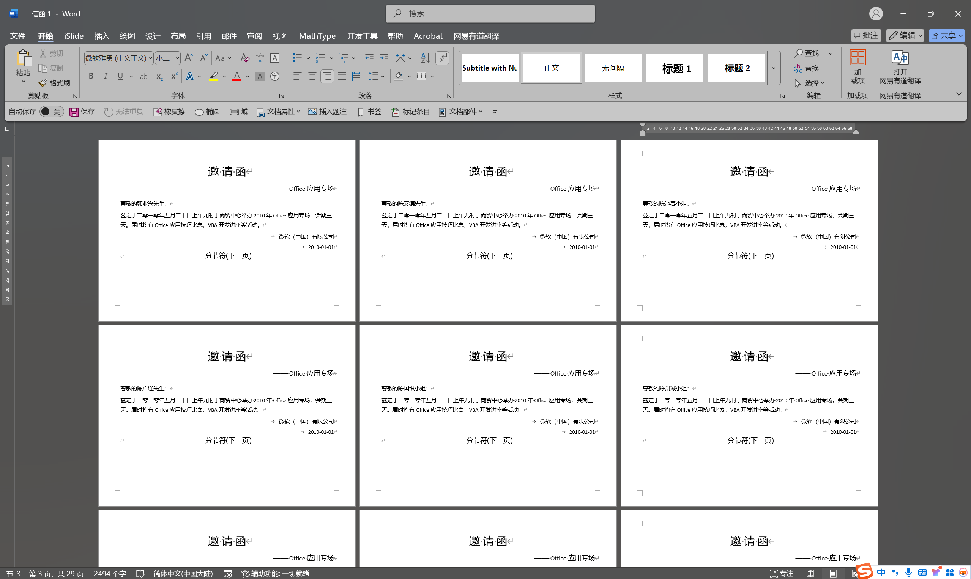Image resolution: width=971 pixels, height=579 pixels.
Task: Click the invitation page addressed to 陈凯诚小姐
Action: [749, 415]
